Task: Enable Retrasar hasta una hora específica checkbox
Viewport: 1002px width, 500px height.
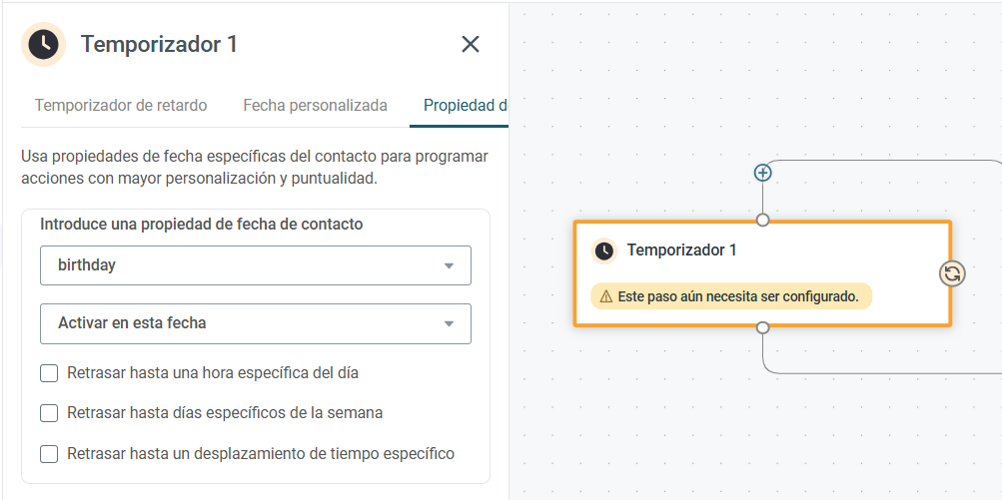Action: pyautogui.click(x=49, y=373)
